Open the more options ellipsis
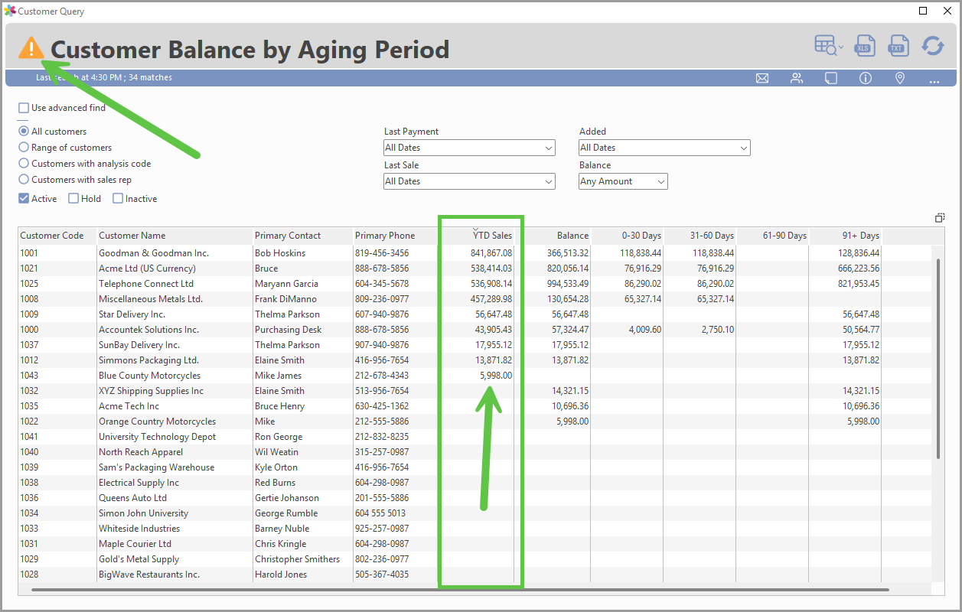The width and height of the screenshot is (962, 612). point(934,80)
